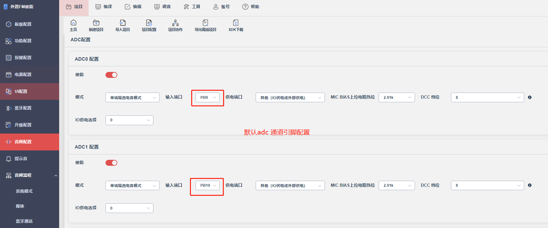Click the SDK下载 download icon

[x=236, y=25]
